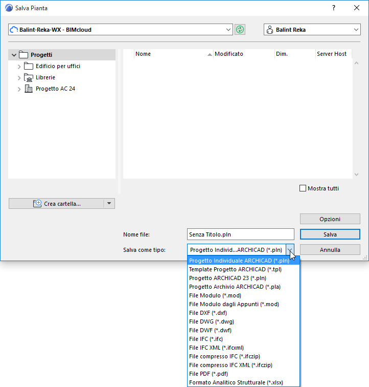Choose File compresso IFC (*.ifczip)
The height and width of the screenshot is (387, 369).
tap(244, 356)
